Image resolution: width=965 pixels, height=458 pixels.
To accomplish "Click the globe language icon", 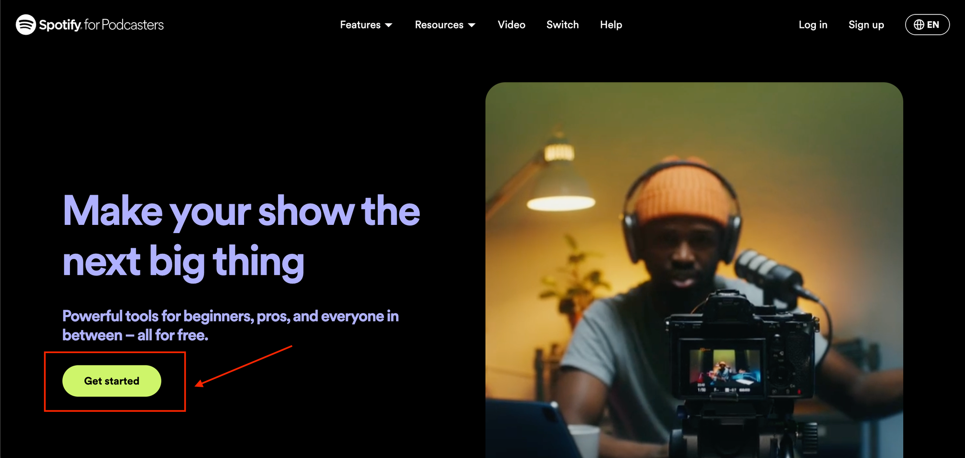I will (919, 25).
